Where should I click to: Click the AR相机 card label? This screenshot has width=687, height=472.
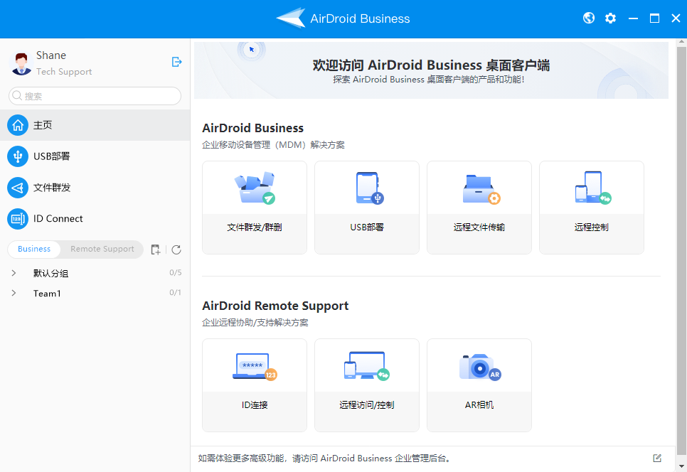coord(479,405)
